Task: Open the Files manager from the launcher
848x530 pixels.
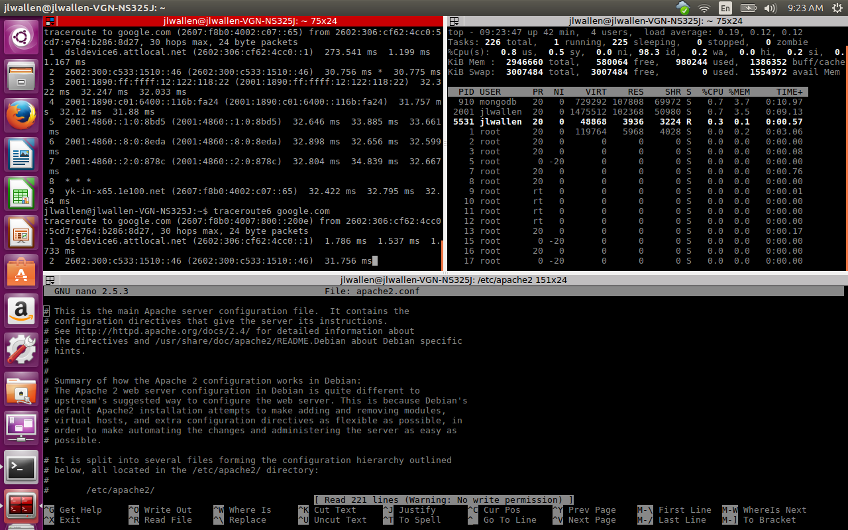Action: (22, 76)
